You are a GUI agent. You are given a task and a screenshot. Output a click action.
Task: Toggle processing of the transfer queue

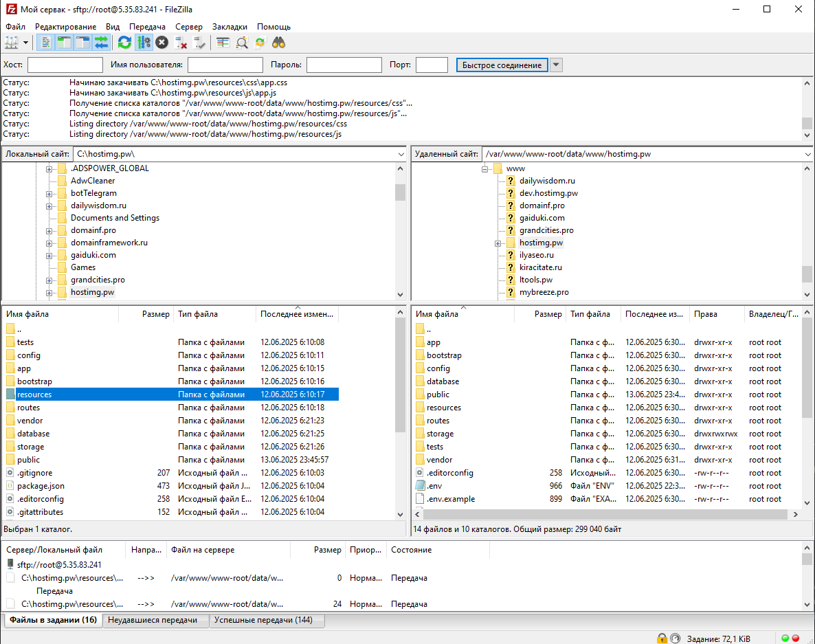144,43
